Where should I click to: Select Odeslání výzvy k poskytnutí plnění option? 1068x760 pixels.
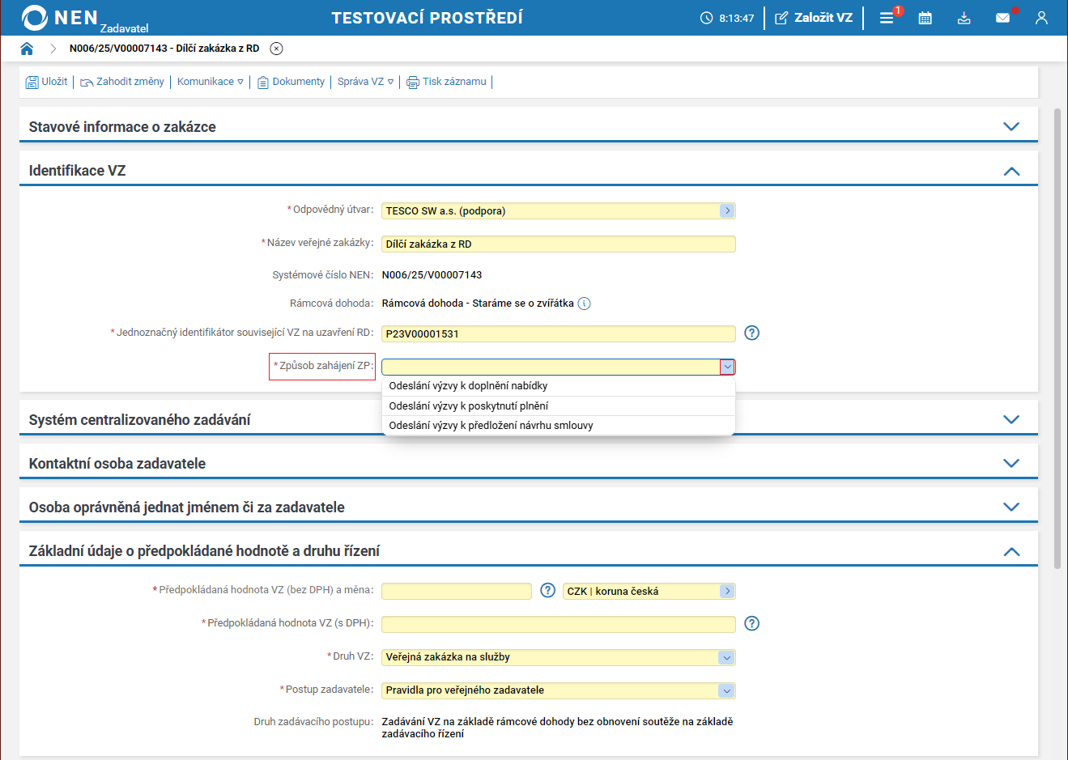pos(468,405)
